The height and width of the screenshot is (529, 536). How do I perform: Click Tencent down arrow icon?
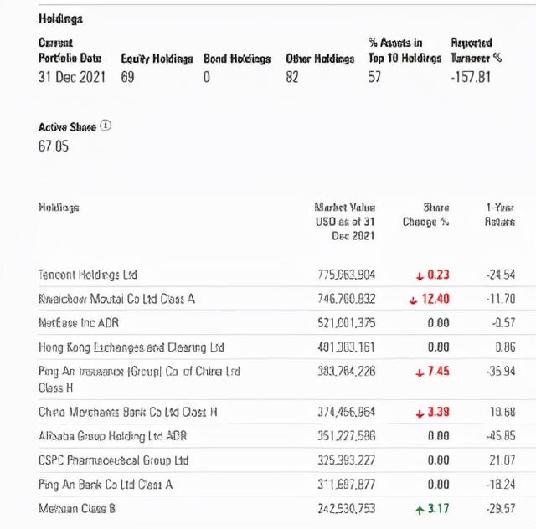pyautogui.click(x=420, y=276)
